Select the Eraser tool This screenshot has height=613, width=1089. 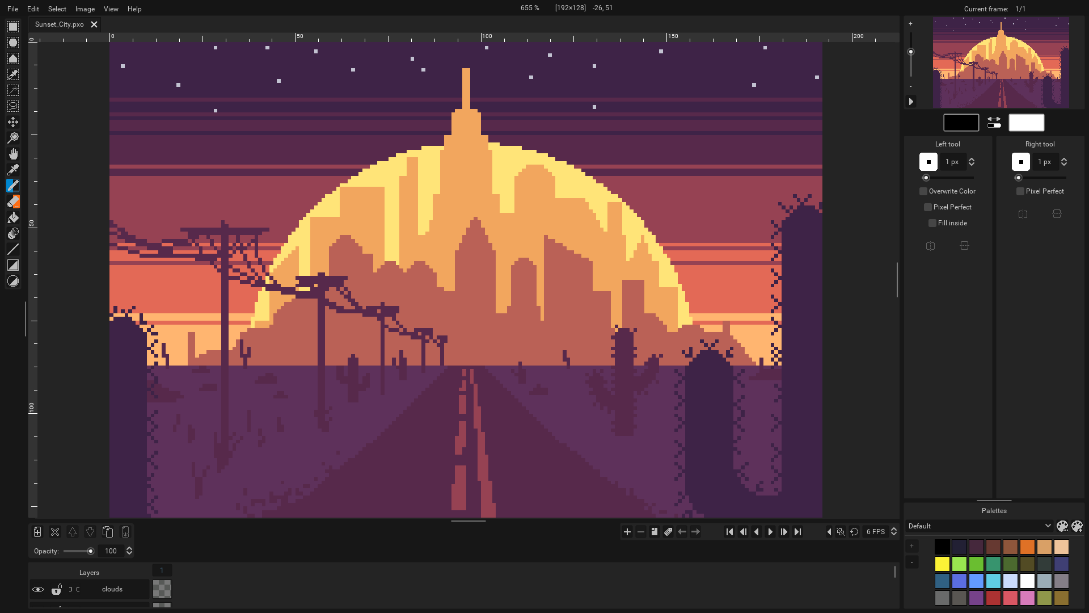(12, 201)
